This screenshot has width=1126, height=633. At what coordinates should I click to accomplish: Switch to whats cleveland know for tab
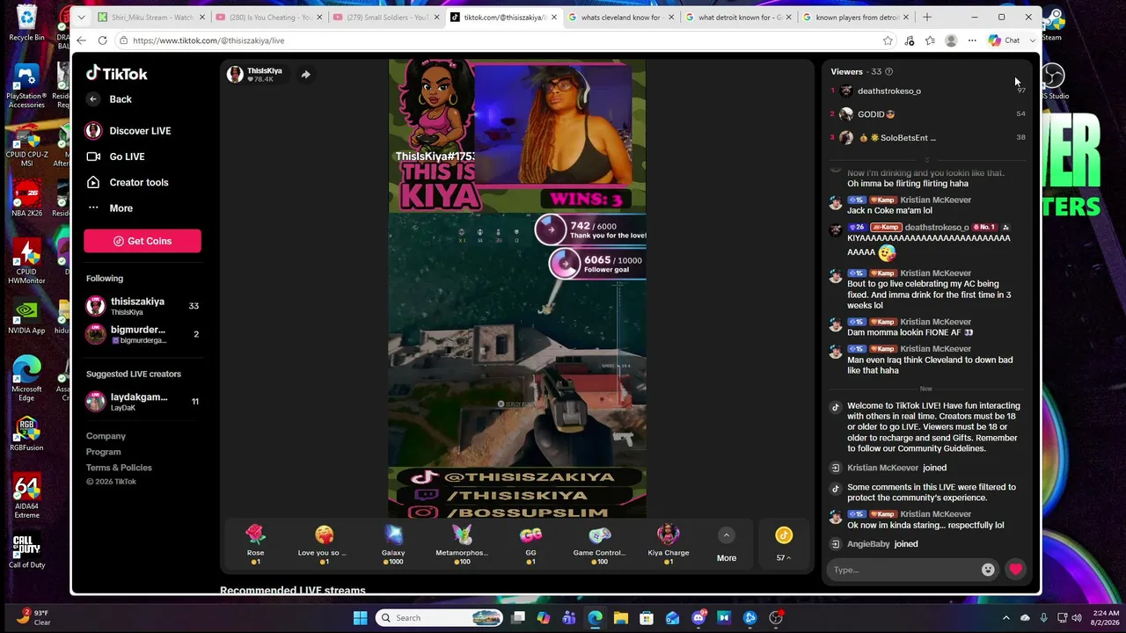[x=621, y=17]
